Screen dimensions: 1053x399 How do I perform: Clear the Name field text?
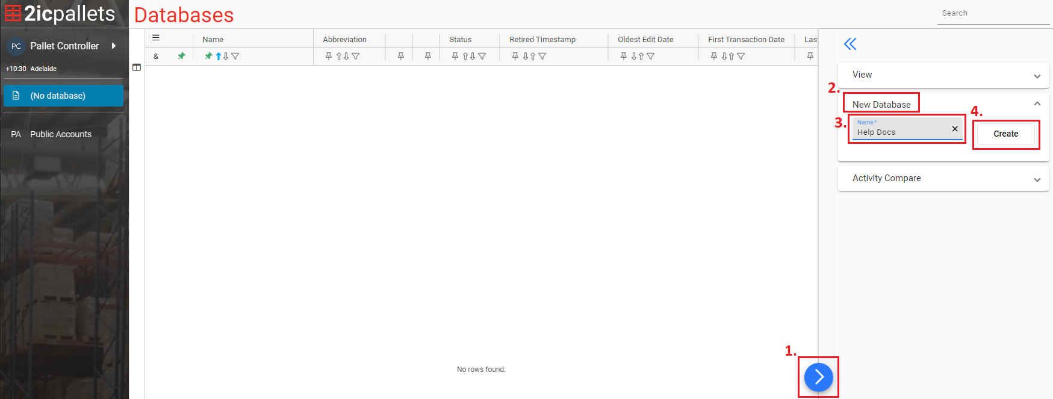[955, 129]
